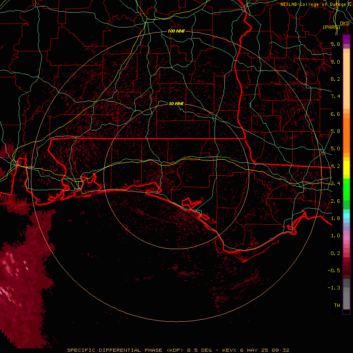Click the DKD label above the color scale

(x=344, y=24)
